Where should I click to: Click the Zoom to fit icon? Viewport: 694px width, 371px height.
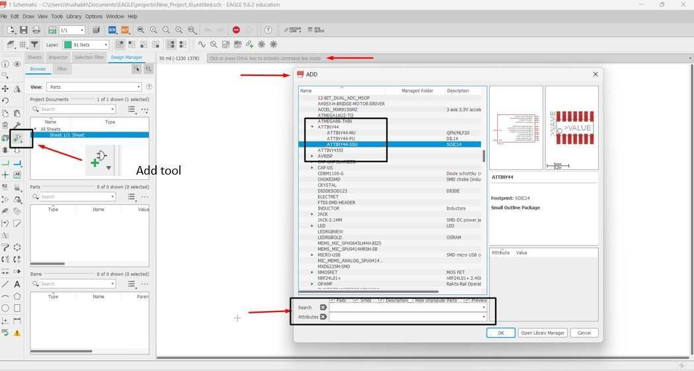[141, 30]
